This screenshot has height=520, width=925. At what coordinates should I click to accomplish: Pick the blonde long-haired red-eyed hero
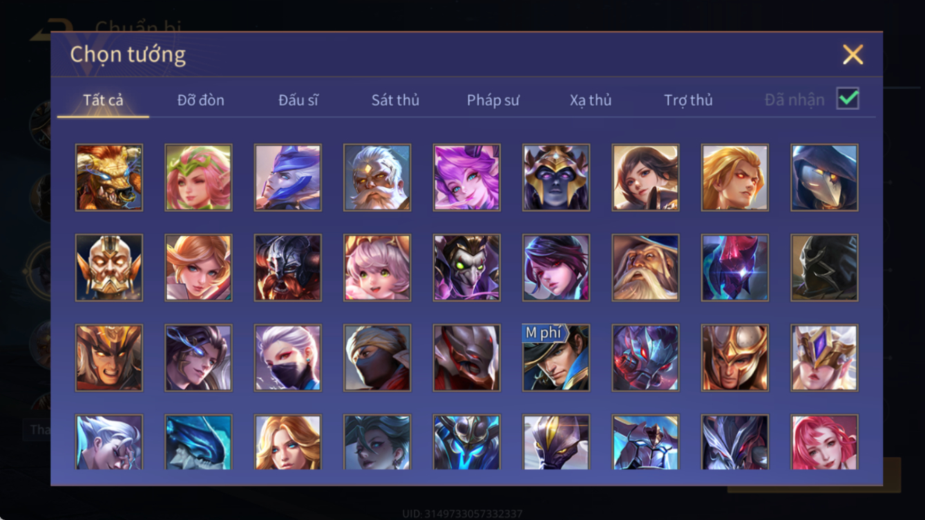(735, 177)
